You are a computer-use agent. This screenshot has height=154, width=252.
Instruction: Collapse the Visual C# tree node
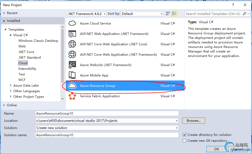tap(10, 35)
